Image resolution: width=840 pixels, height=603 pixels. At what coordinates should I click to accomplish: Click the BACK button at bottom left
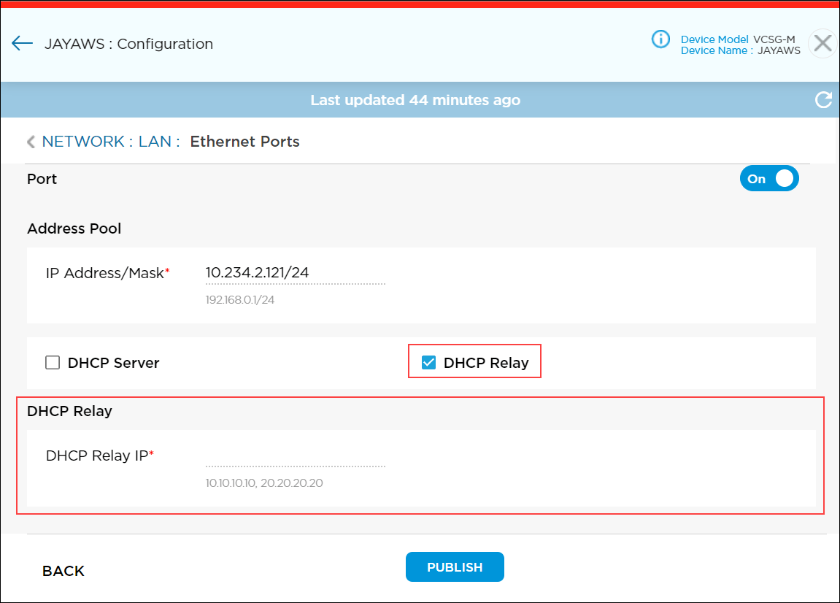[x=63, y=570]
